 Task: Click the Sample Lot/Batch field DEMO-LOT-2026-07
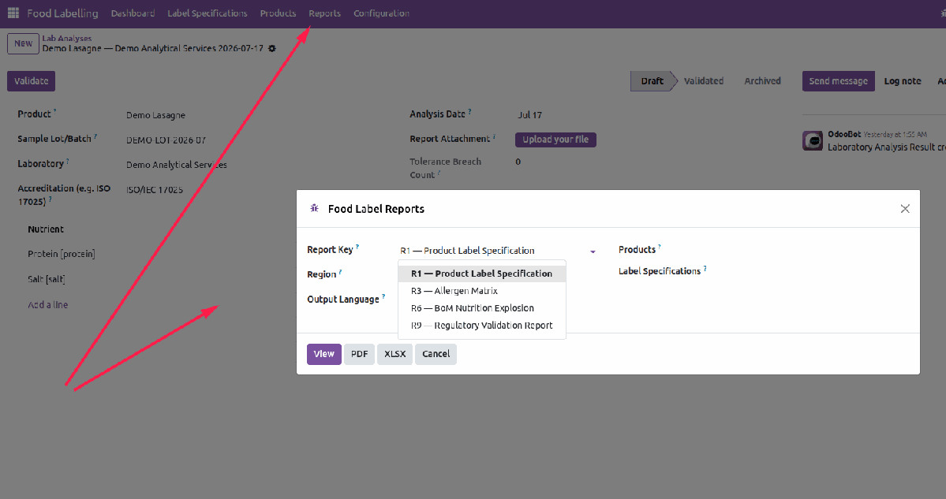click(166, 140)
